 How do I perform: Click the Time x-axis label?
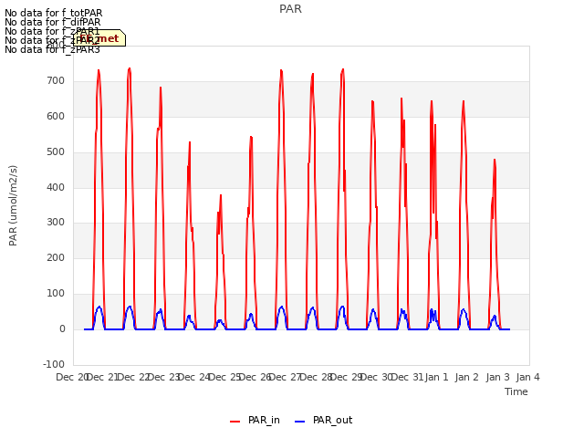[516, 391]
